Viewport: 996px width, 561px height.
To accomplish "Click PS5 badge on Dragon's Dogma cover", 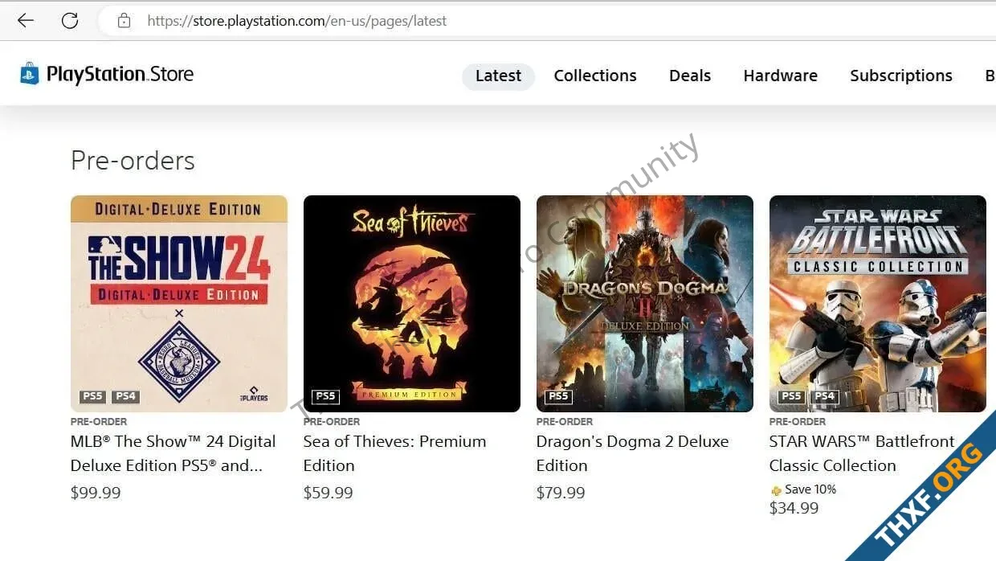I will pos(558,396).
